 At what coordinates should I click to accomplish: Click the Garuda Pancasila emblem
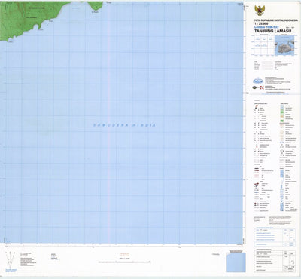(x=259, y=11)
